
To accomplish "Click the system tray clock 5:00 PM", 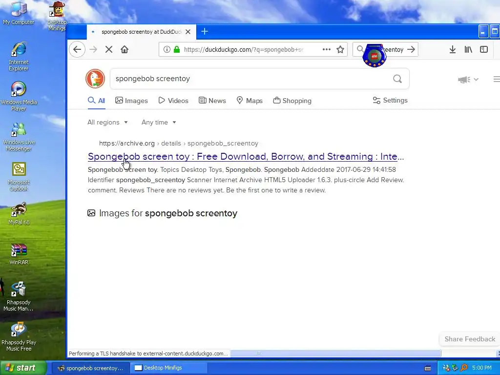I will tap(481, 368).
